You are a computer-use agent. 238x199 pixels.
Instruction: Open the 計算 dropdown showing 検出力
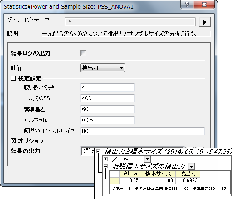tap(103, 68)
